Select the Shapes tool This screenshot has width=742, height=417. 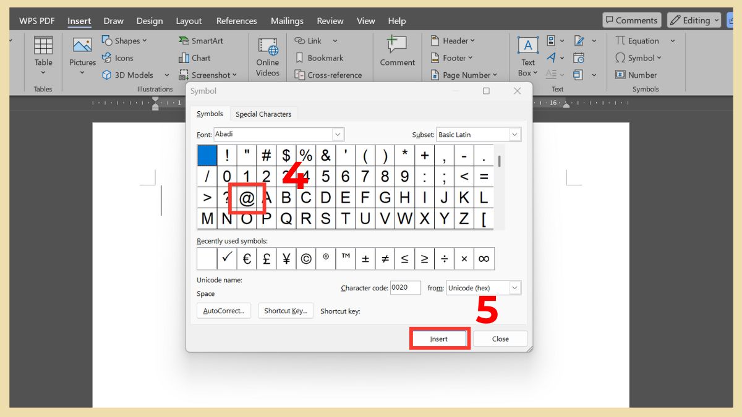click(124, 40)
